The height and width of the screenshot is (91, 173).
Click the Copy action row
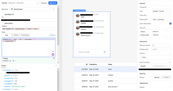pyautogui.click(x=155, y=57)
